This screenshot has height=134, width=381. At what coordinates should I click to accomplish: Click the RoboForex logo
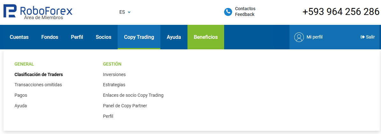pos(38,11)
